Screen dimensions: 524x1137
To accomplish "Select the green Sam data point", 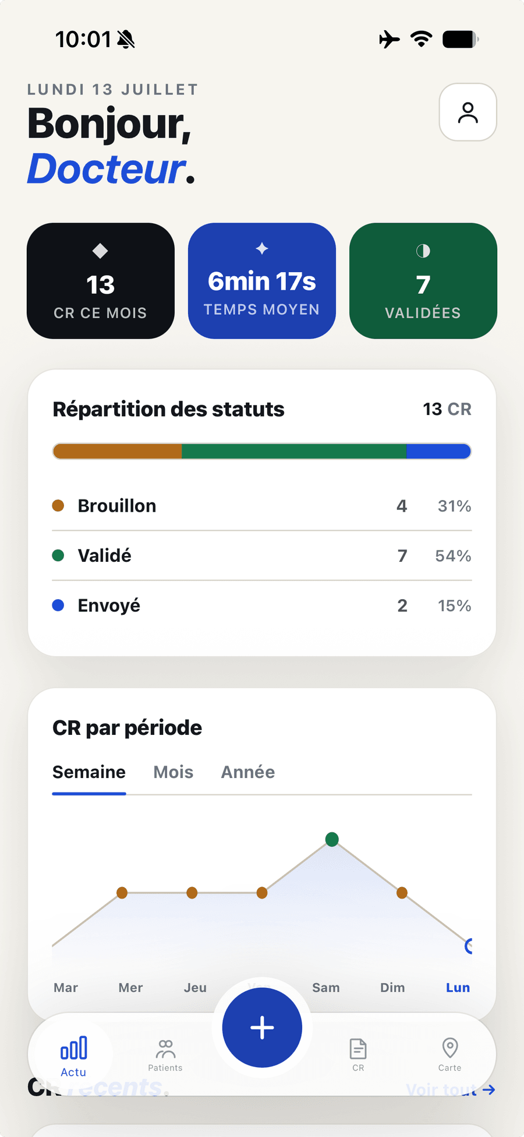I will coord(332,839).
